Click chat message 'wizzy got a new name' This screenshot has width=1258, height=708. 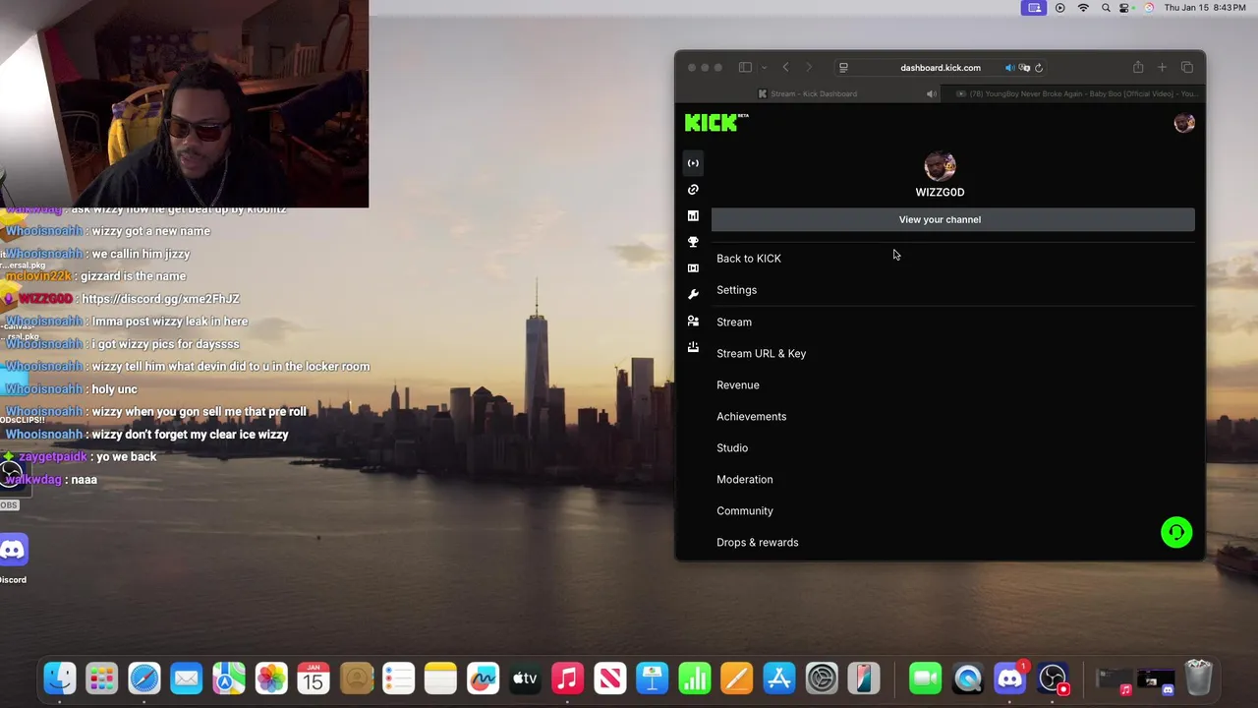point(151,231)
